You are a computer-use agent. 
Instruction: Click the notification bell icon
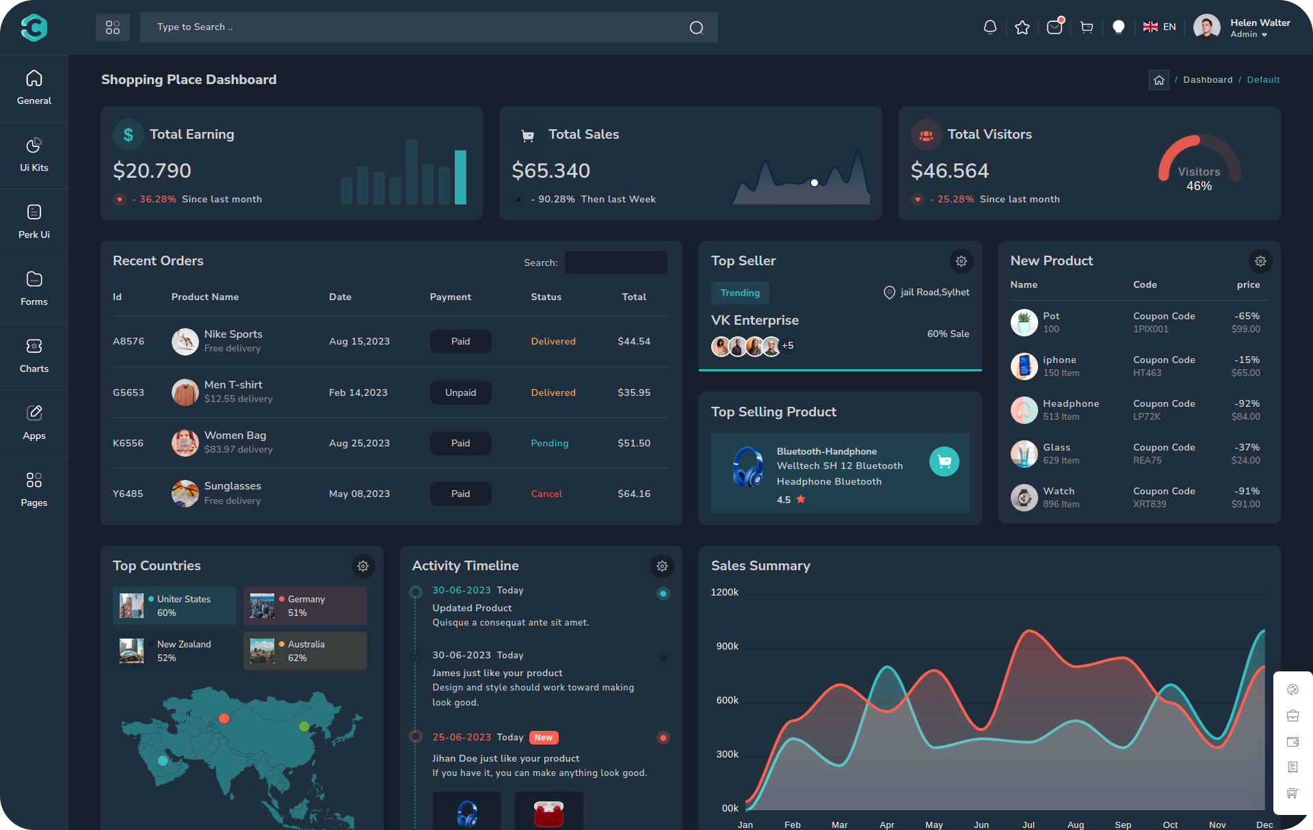pos(990,27)
